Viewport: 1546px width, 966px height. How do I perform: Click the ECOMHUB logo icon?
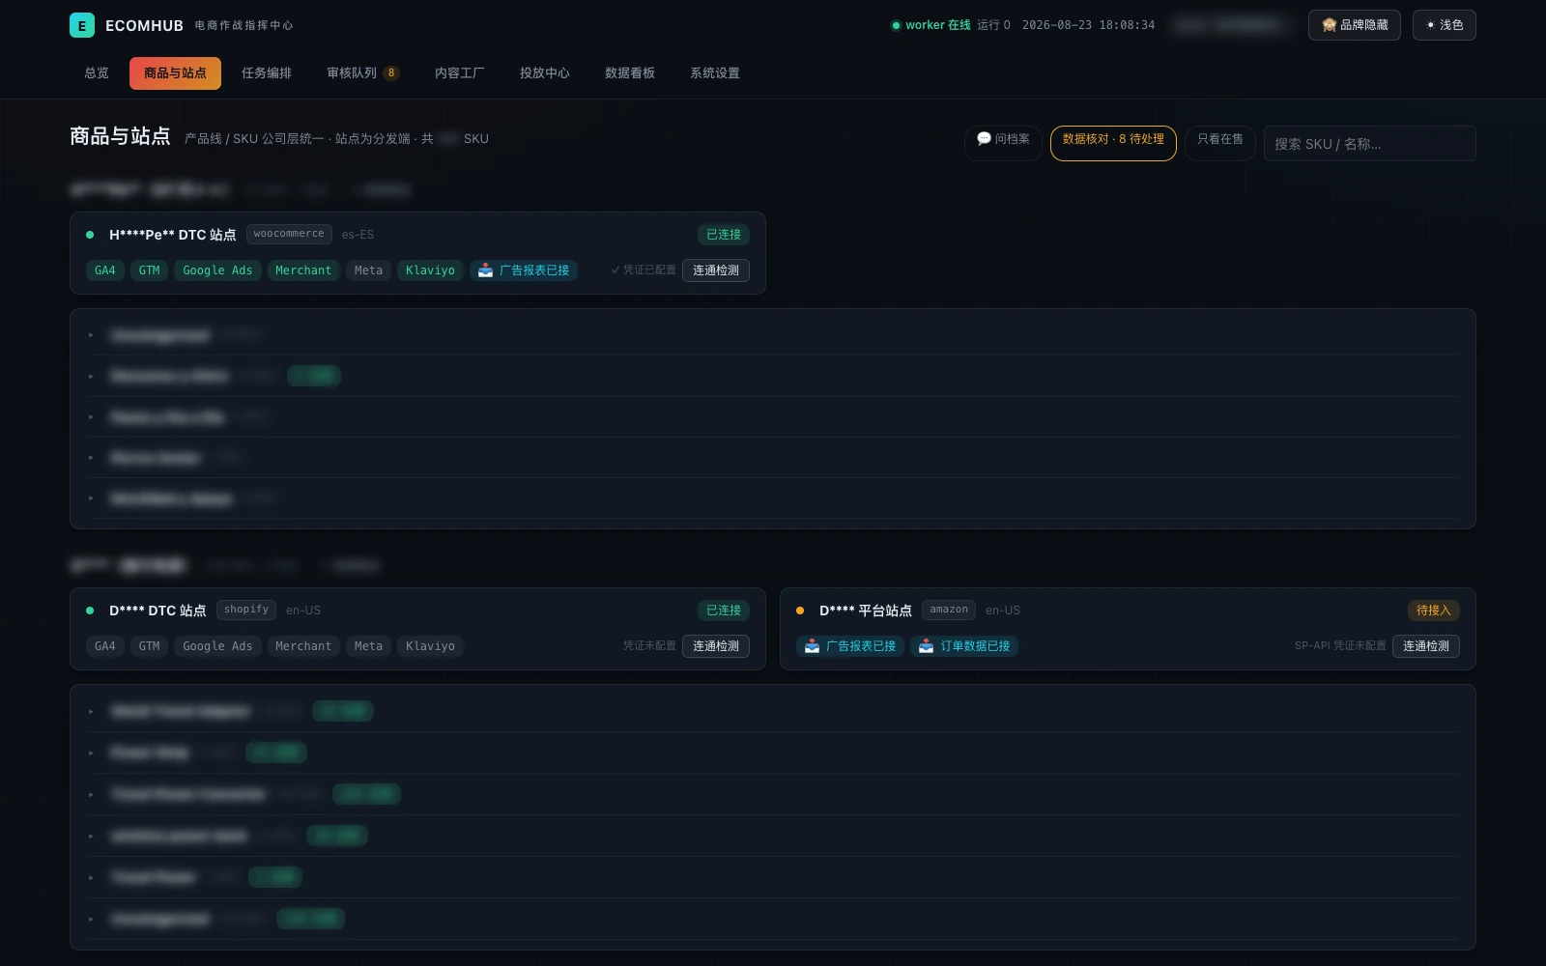[82, 25]
